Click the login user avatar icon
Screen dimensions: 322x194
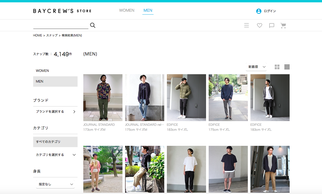259,11
